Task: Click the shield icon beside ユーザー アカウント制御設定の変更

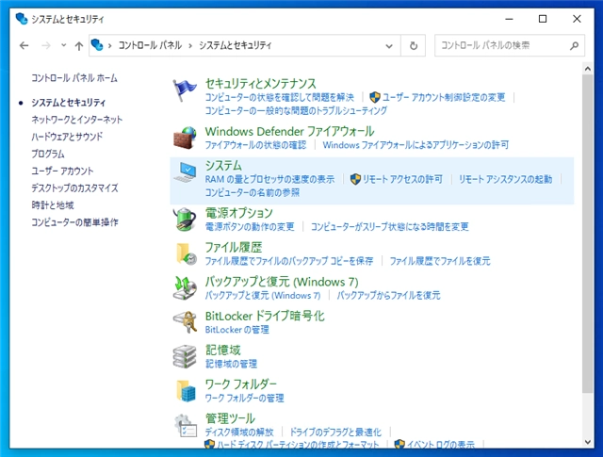Action: pyautogui.click(x=375, y=97)
